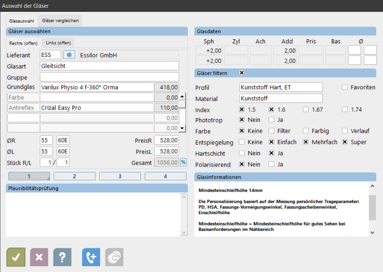
Task: Open the Material field Kunststoff
Action: [x=281, y=98]
